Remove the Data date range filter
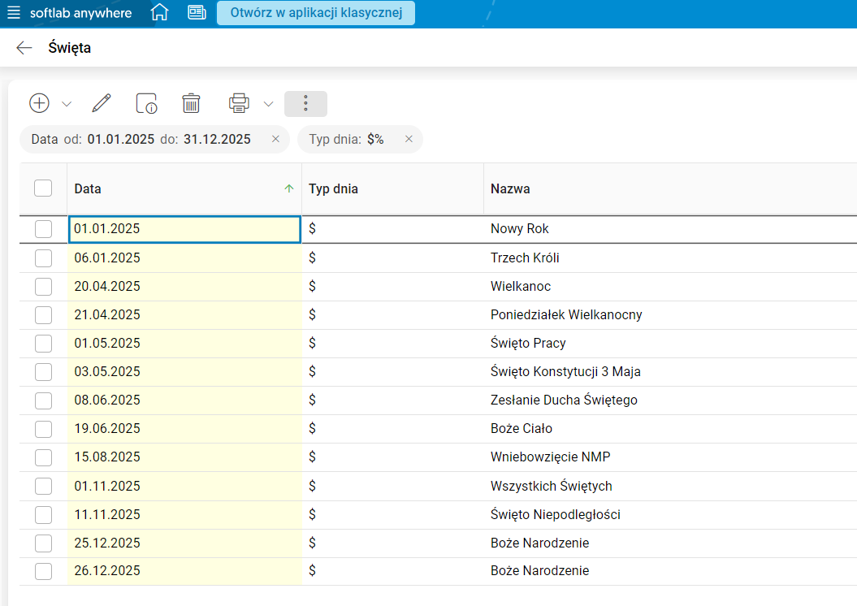This screenshot has width=857, height=606. 275,139
